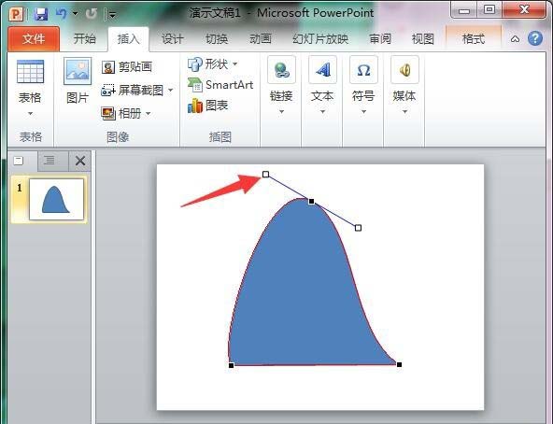Open PowerPoint help question mark

(x=535, y=38)
